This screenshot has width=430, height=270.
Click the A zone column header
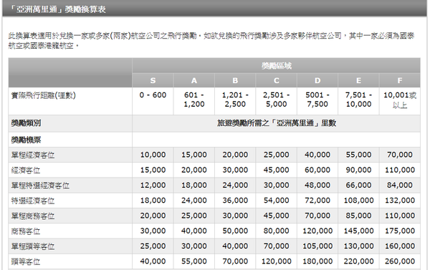tap(194, 80)
